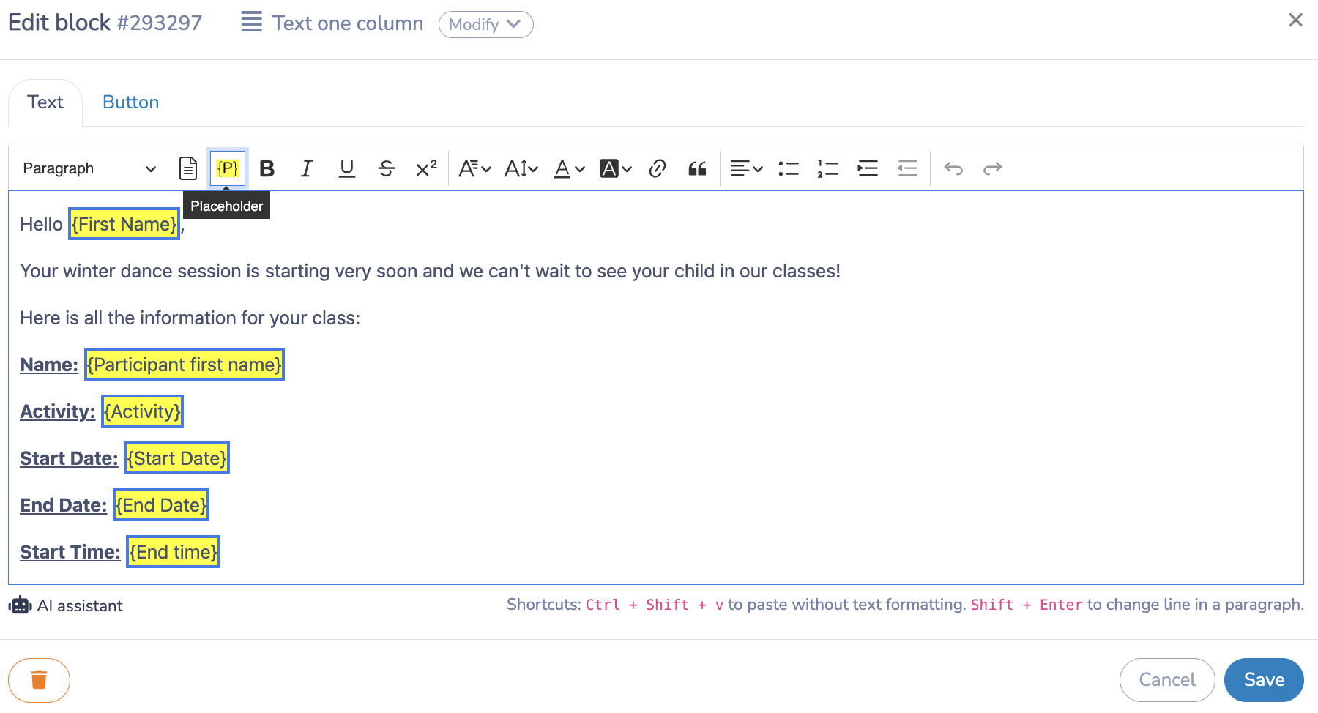
Task: Create a bulleted list
Action: (x=789, y=168)
